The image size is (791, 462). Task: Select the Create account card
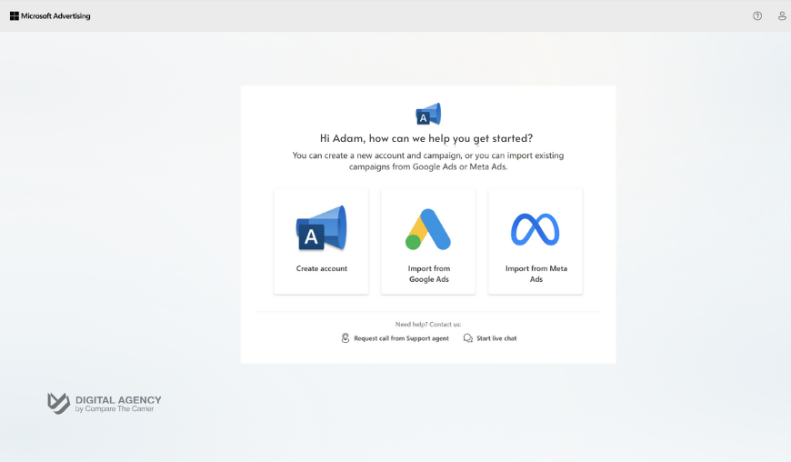[321, 242]
